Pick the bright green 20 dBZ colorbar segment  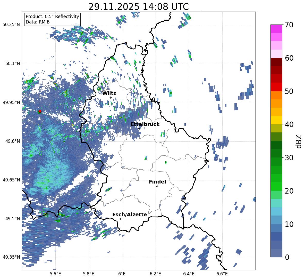(276, 186)
